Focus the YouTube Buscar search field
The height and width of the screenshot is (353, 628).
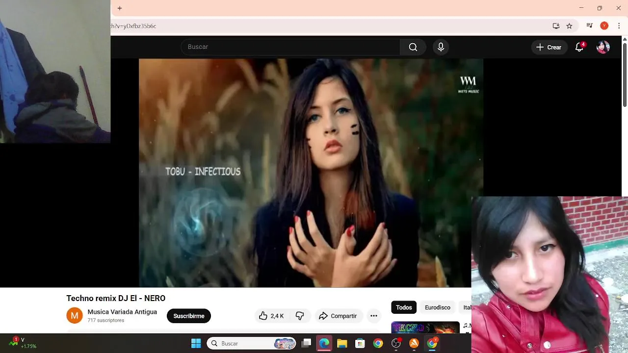pos(290,47)
